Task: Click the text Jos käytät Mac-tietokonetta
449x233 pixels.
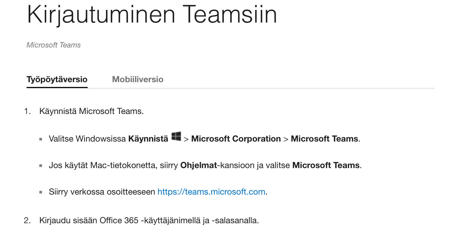Action: (103, 165)
